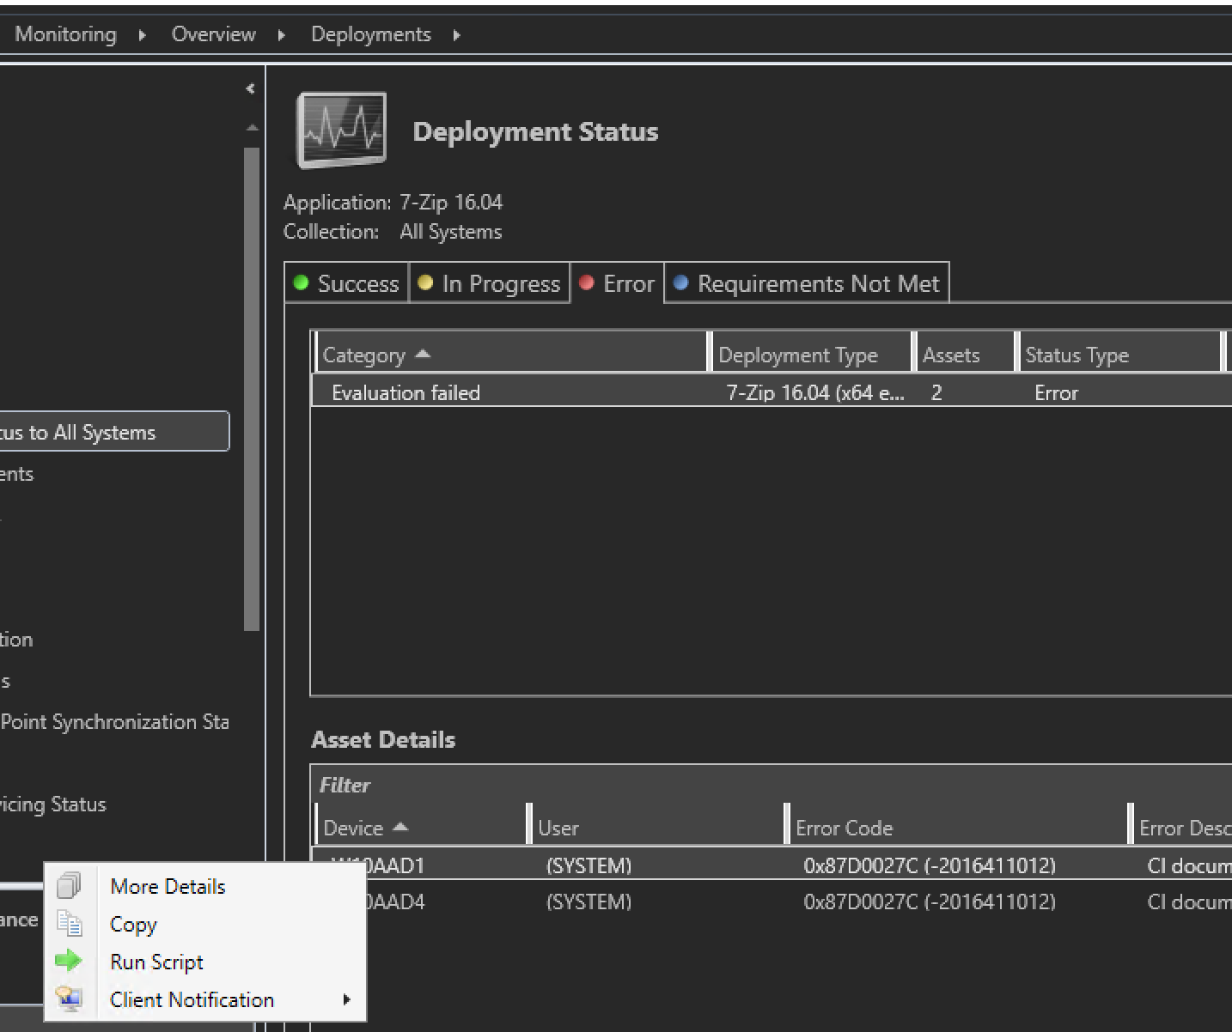Image resolution: width=1232 pixels, height=1032 pixels.
Task: Collapse the left navigation pane
Action: [x=250, y=88]
